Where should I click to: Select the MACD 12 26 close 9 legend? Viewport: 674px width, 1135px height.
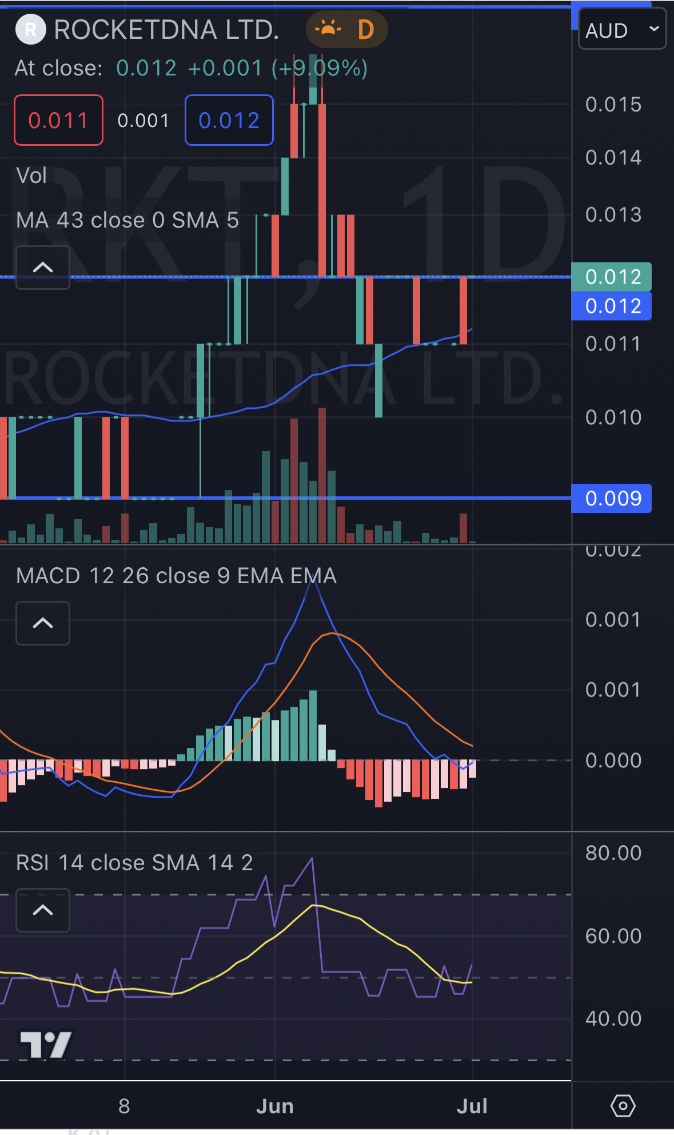[176, 576]
